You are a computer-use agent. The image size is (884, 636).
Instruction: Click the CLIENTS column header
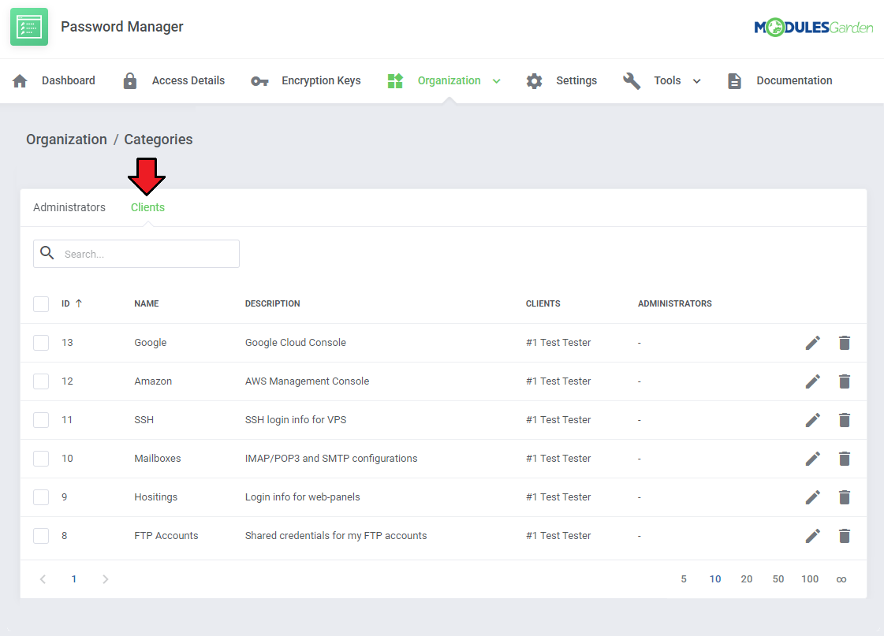point(543,303)
